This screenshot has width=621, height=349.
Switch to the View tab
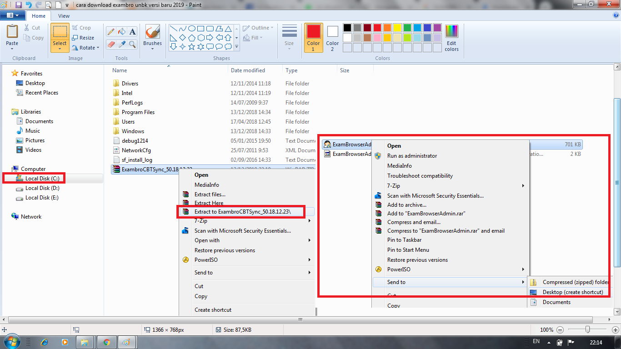(63, 15)
